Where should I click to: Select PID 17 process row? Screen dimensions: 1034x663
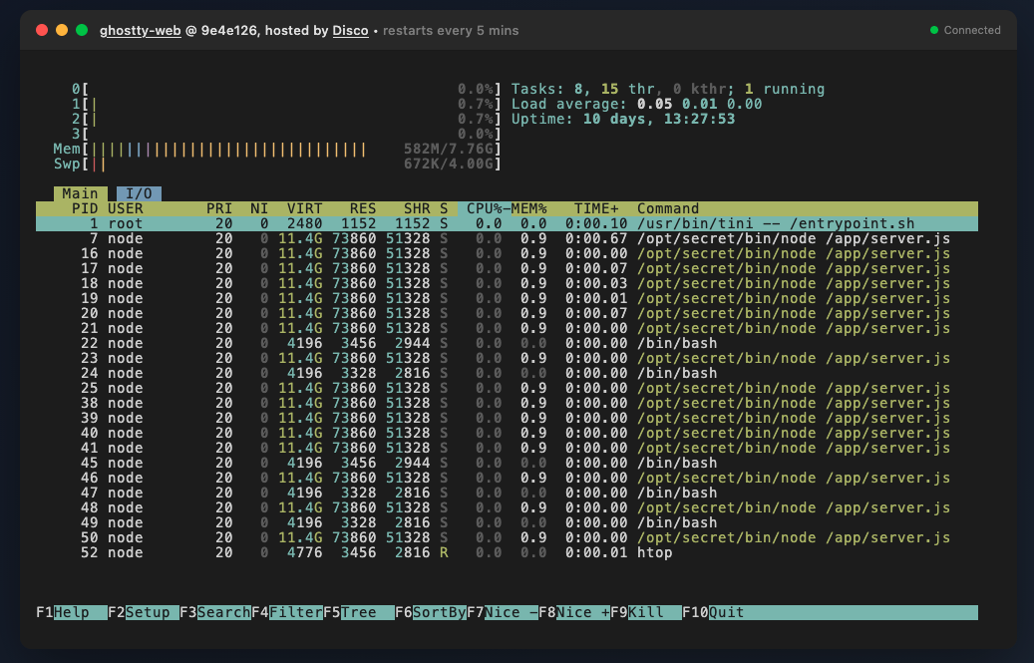507,268
